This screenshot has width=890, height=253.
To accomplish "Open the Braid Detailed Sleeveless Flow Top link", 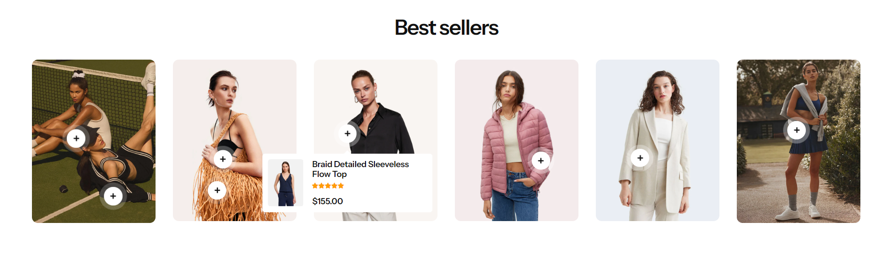I will coord(360,169).
